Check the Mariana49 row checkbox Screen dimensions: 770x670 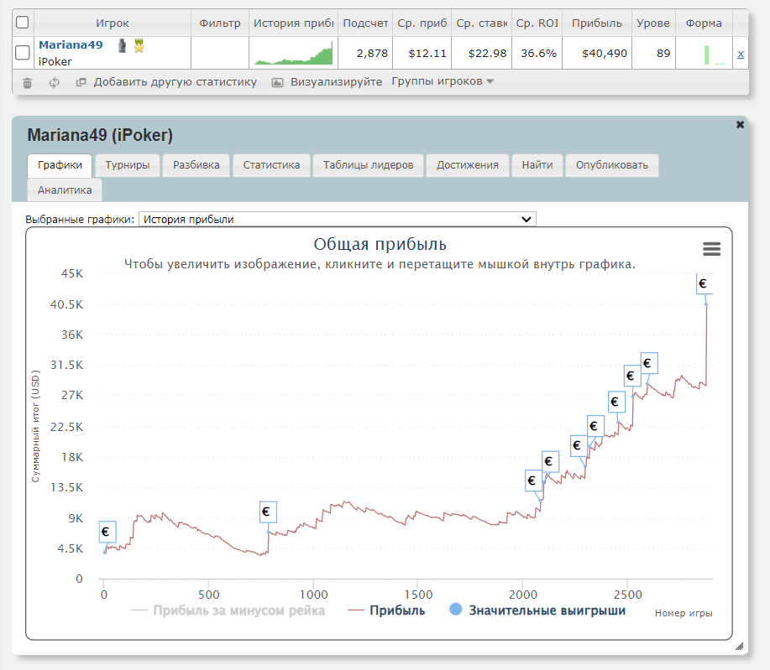[23, 53]
